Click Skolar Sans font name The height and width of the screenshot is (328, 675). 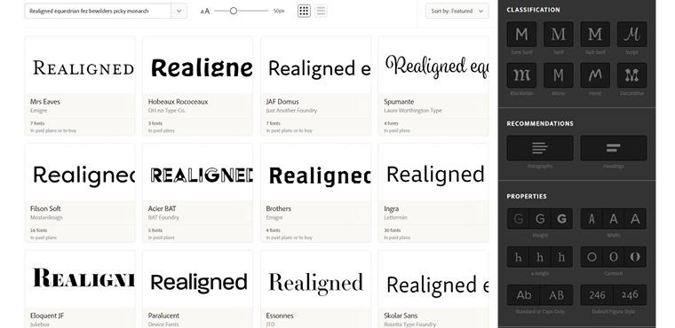[x=401, y=316]
